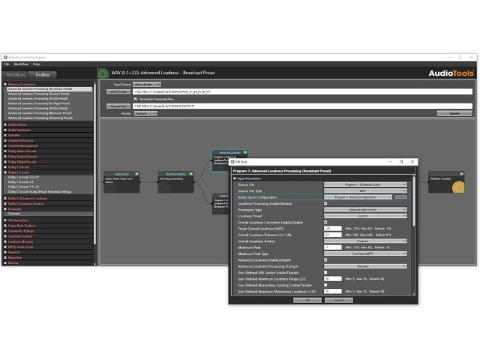
Task: Expand the MPEG Audio Tools category
Action: point(5,247)
